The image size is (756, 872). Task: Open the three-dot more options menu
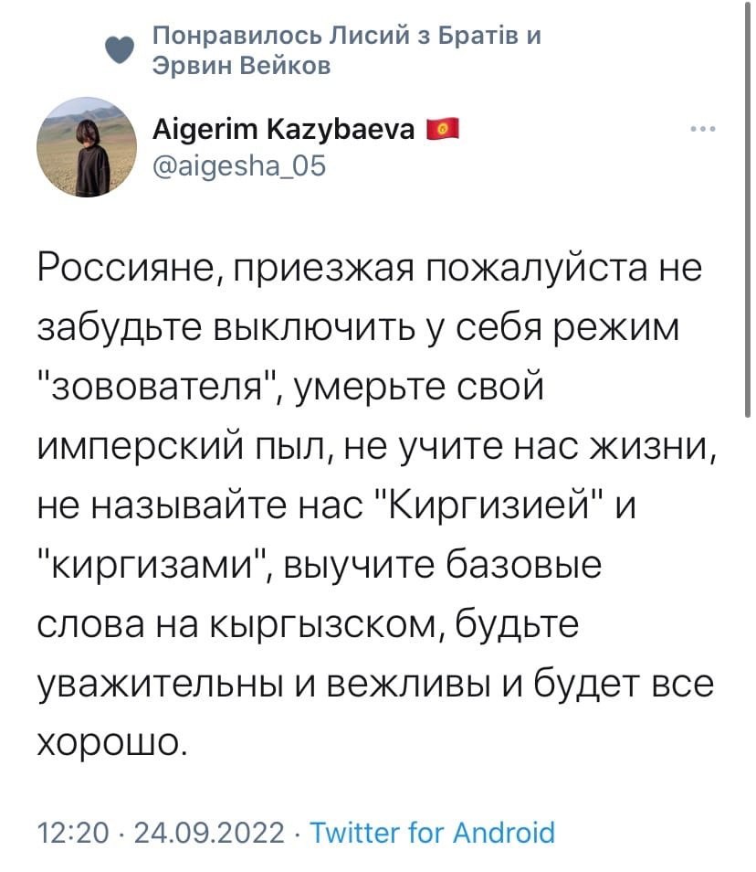(703, 129)
